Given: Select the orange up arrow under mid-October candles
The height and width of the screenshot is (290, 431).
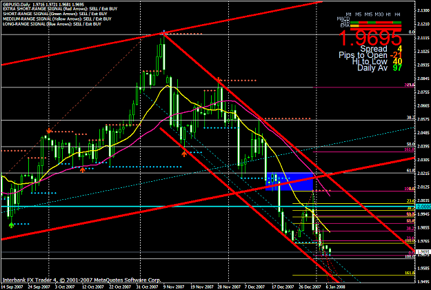Looking at the screenshot, I should (x=83, y=169).
